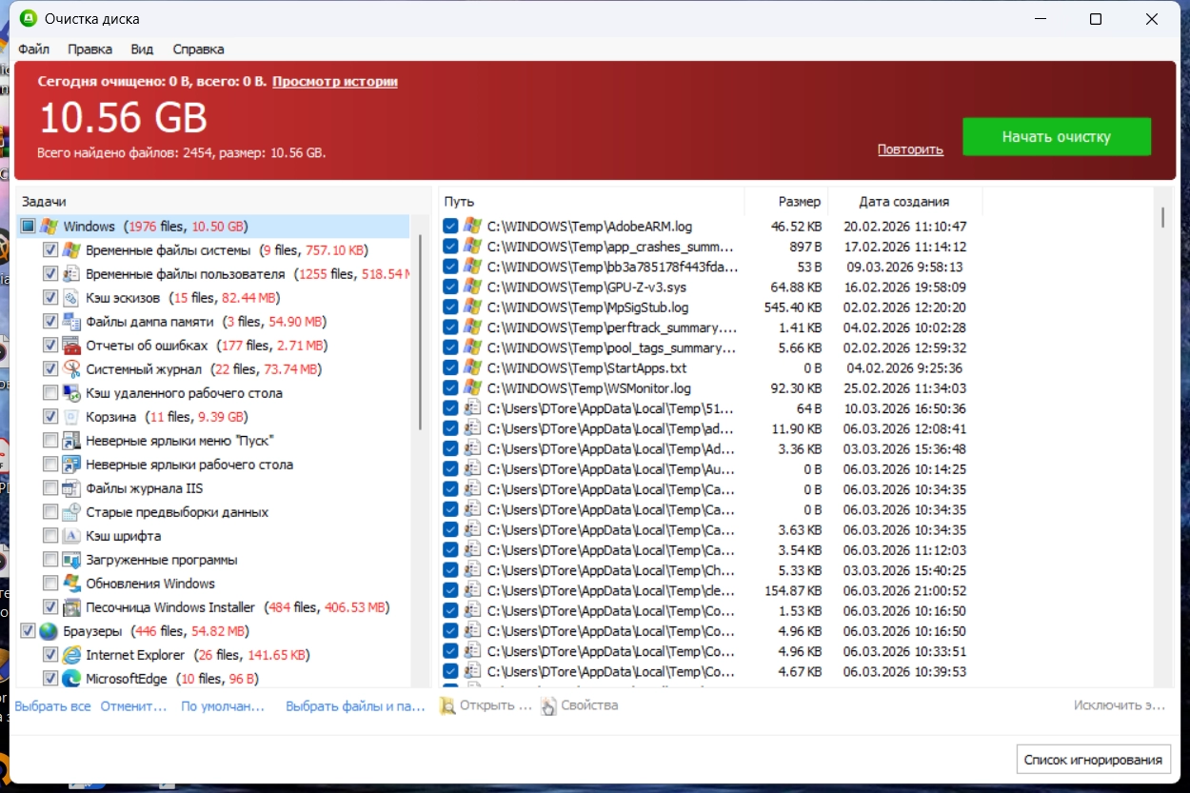The height and width of the screenshot is (793, 1190).
Task: Click the Отчеты об ошибках icon
Action: (x=71, y=346)
